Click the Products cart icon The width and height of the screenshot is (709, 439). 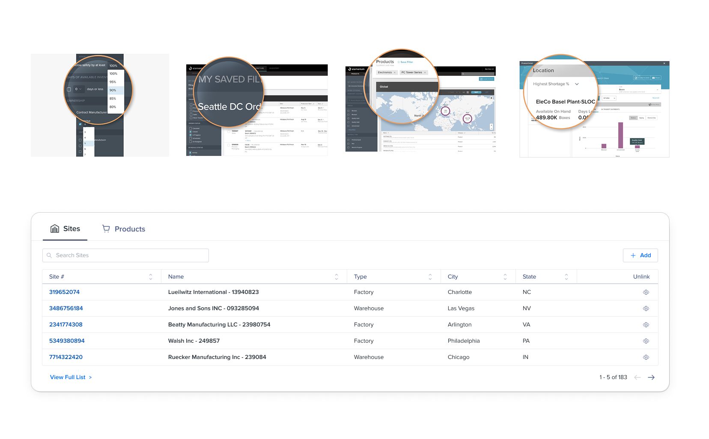(106, 229)
